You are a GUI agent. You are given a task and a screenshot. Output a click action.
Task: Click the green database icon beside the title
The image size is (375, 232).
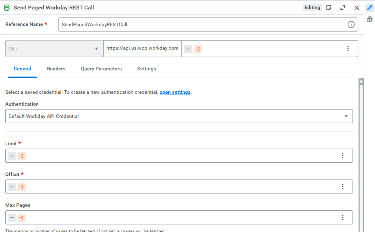point(7,7)
